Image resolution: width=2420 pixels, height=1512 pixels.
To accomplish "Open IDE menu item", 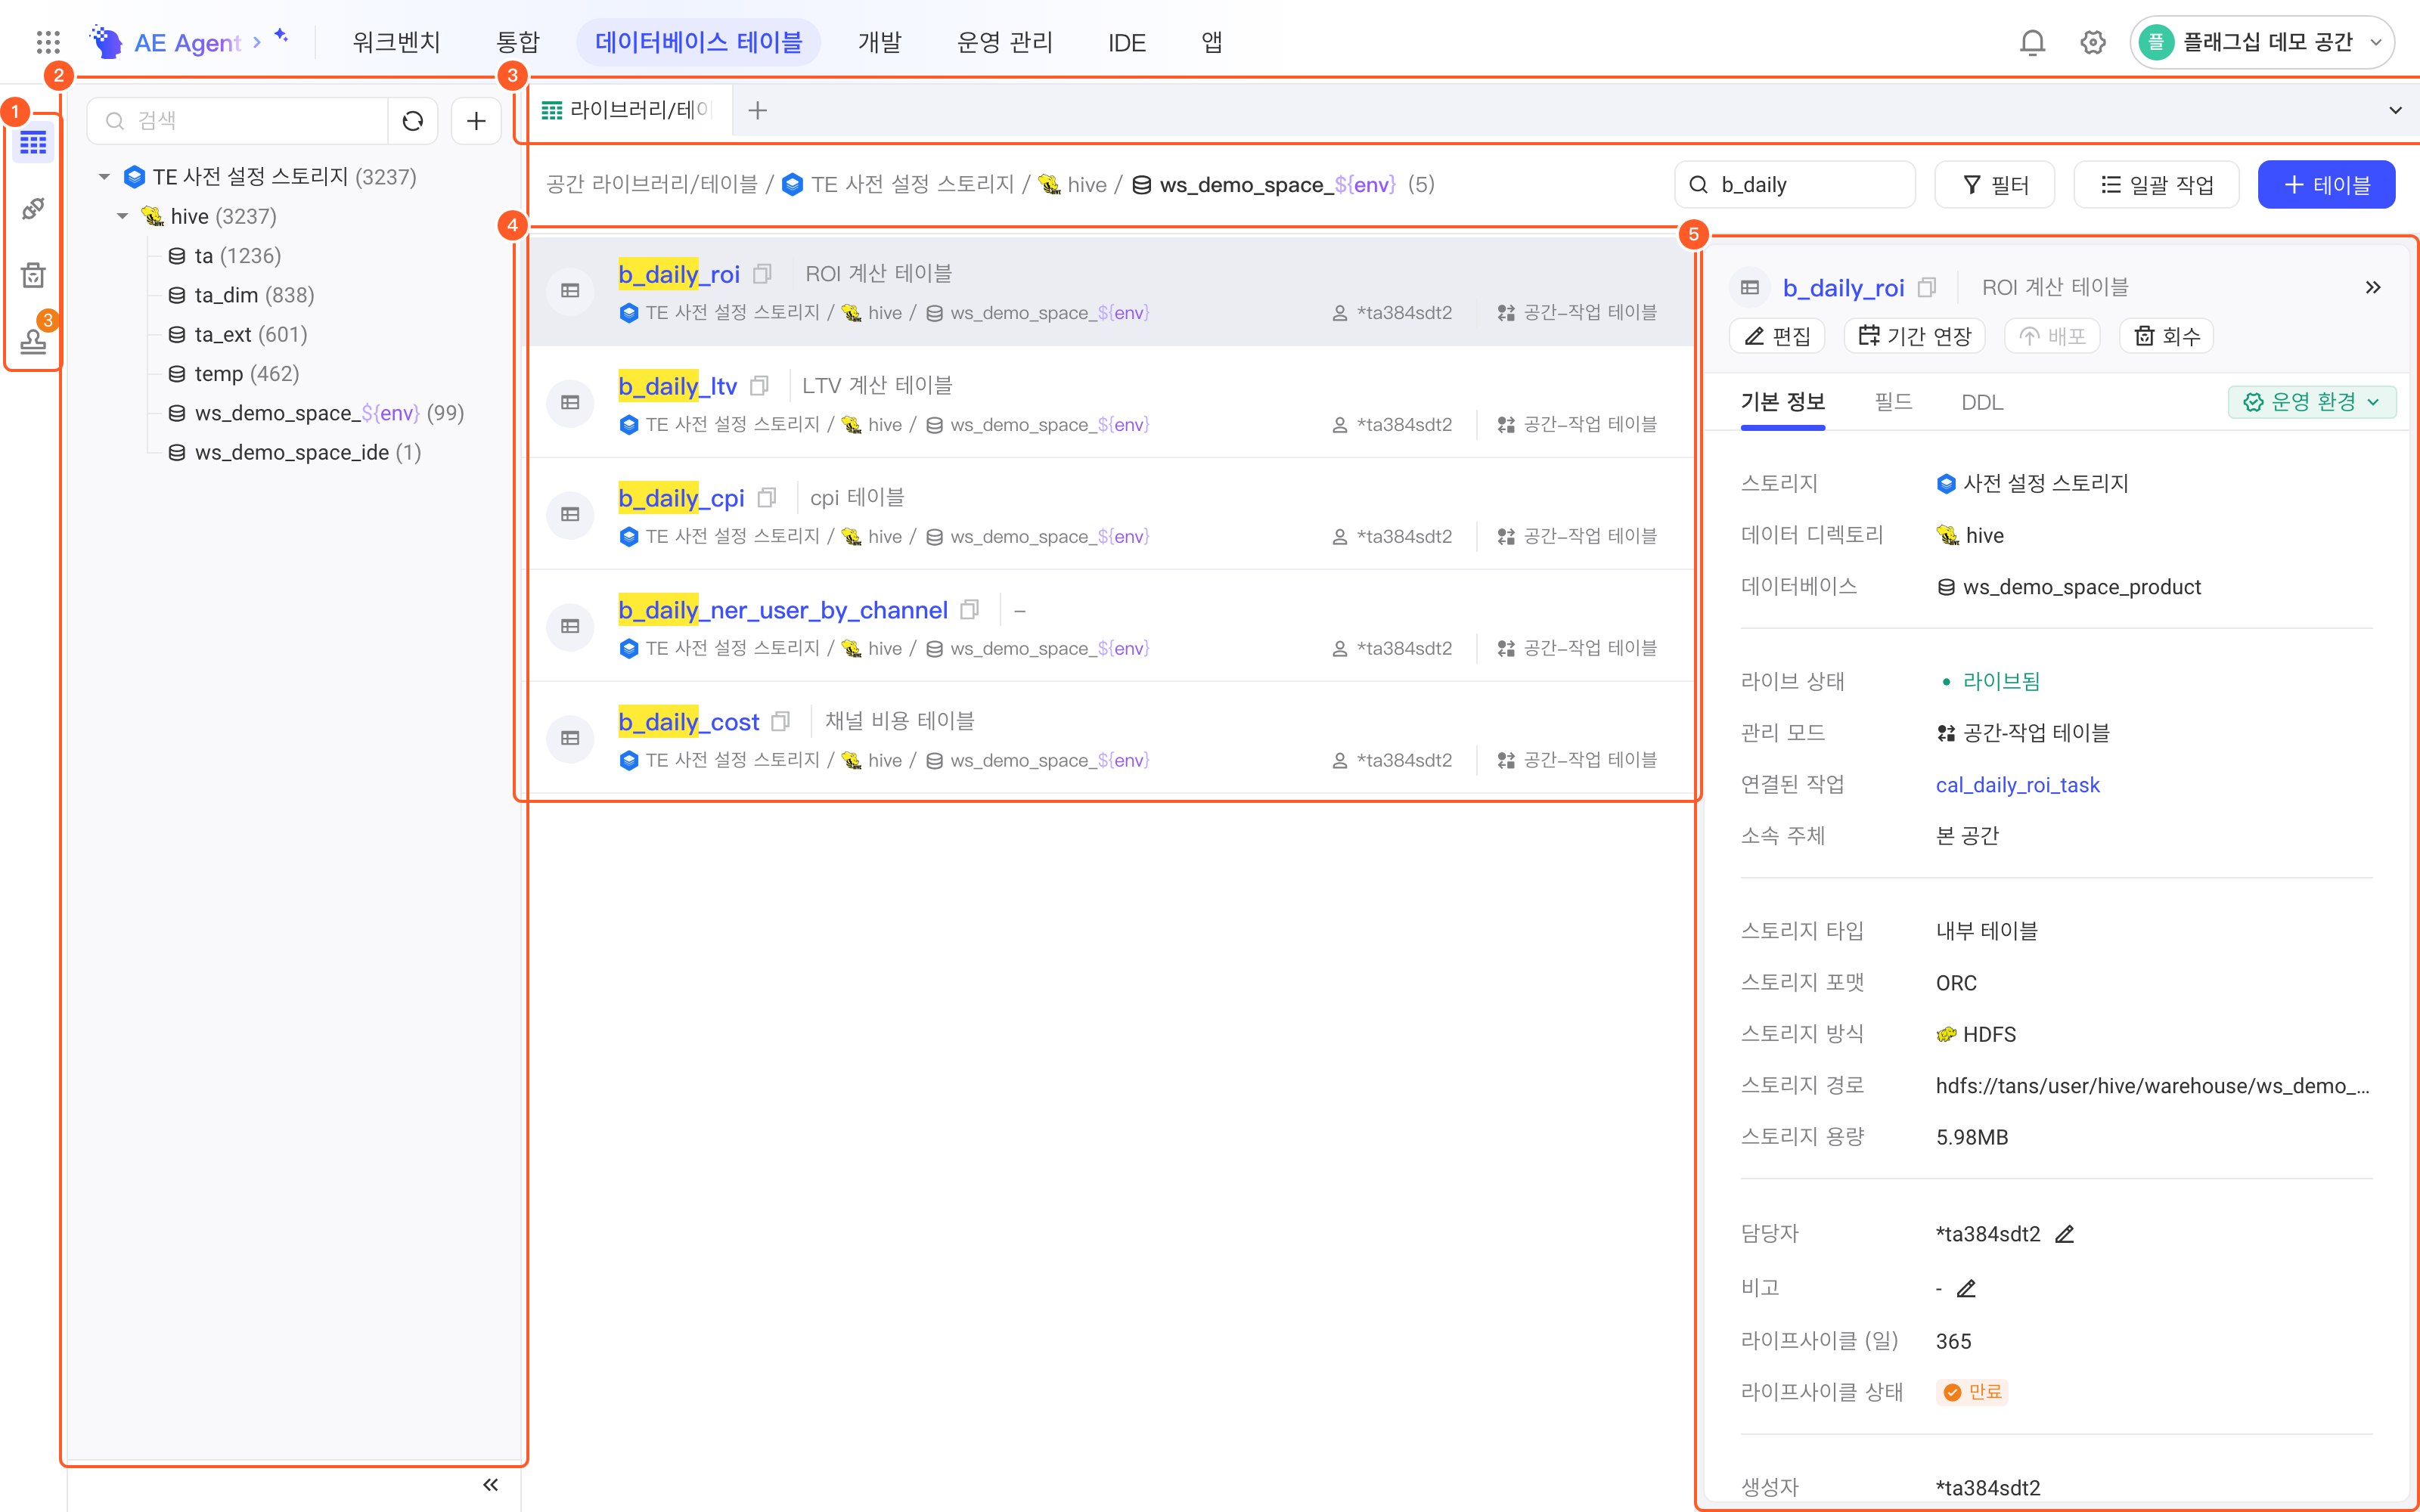I will [x=1126, y=43].
